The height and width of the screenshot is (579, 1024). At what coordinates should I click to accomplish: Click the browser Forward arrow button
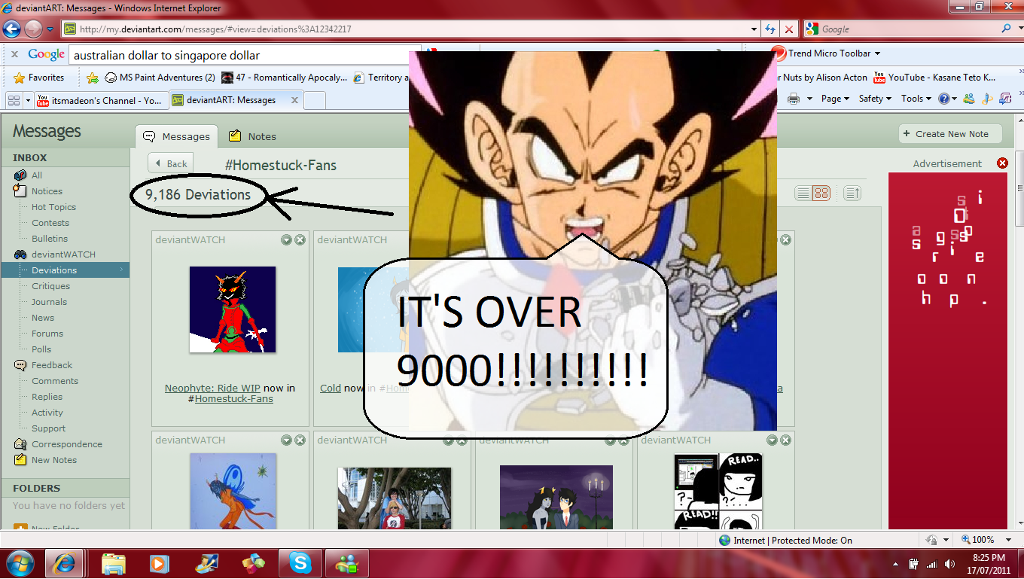pyautogui.click(x=33, y=29)
